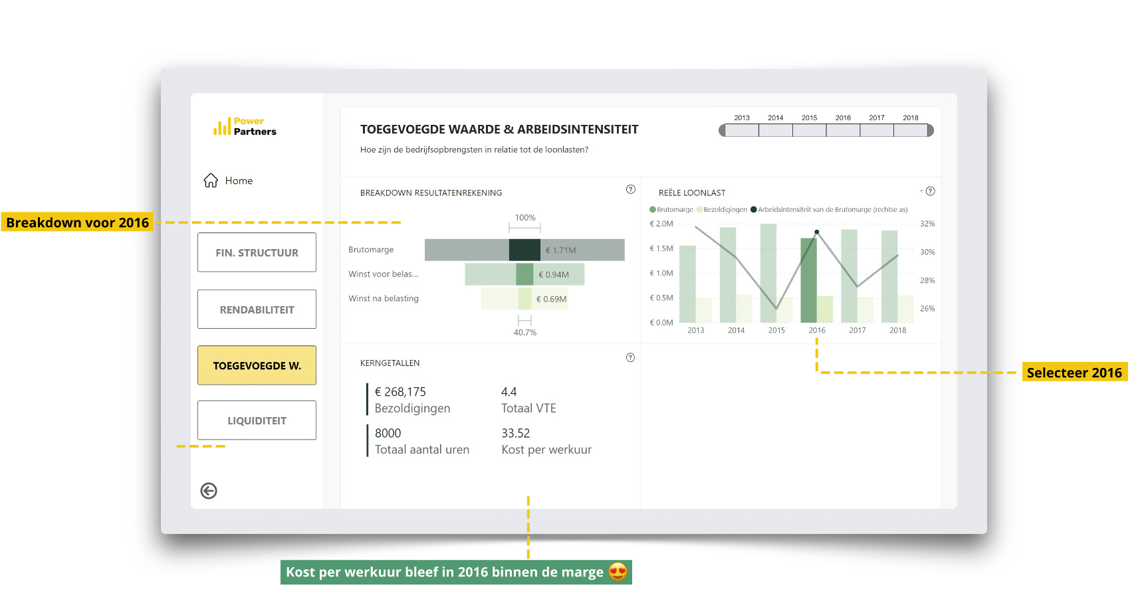Click the back arrow circle icon
This screenshot has width=1146, height=611.
209,491
